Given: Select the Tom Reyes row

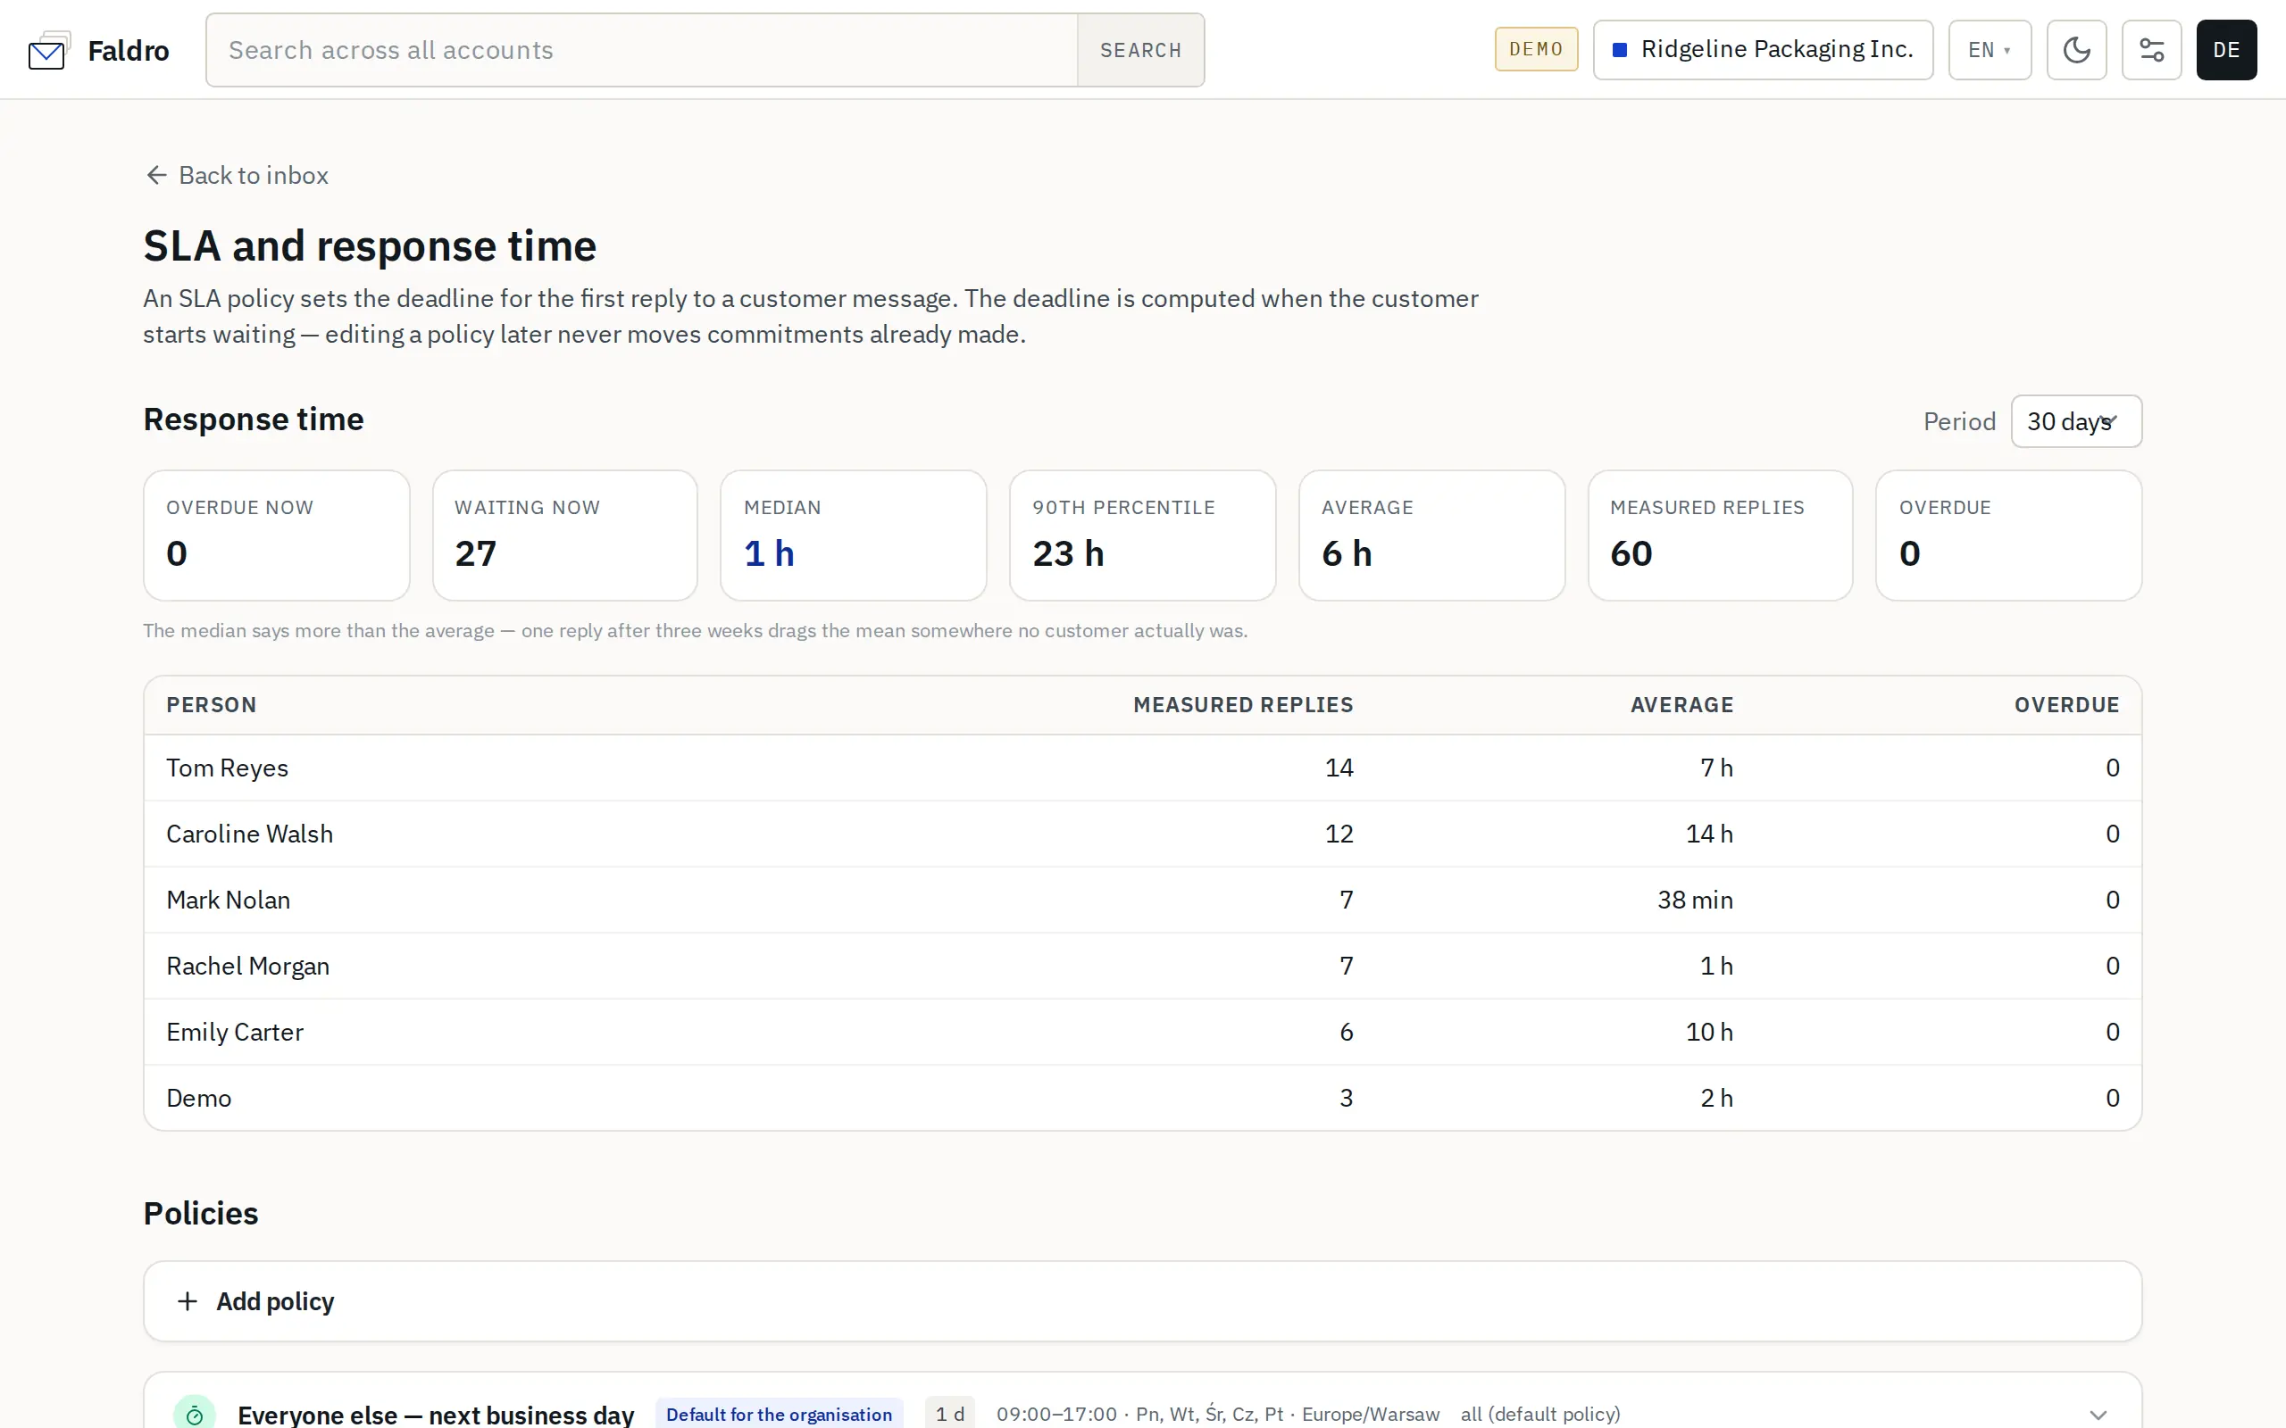Looking at the screenshot, I should tap(1142, 768).
